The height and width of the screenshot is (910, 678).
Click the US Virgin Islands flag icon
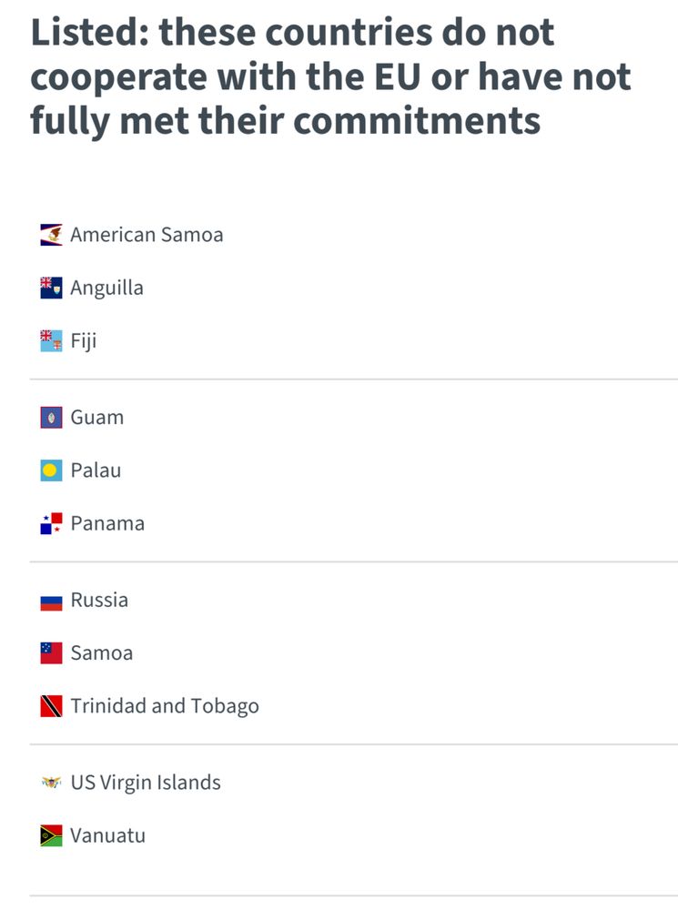point(51,783)
